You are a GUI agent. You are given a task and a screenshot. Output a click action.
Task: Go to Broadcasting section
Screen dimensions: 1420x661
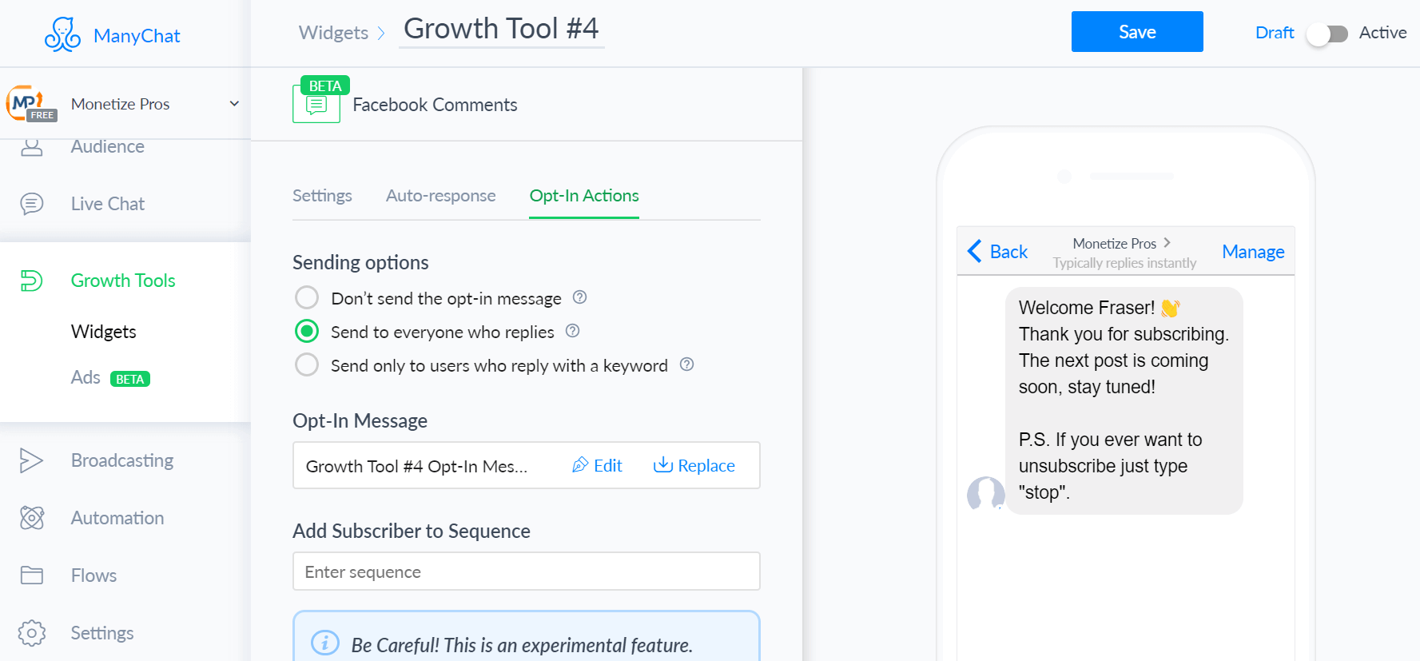pyautogui.click(x=122, y=460)
